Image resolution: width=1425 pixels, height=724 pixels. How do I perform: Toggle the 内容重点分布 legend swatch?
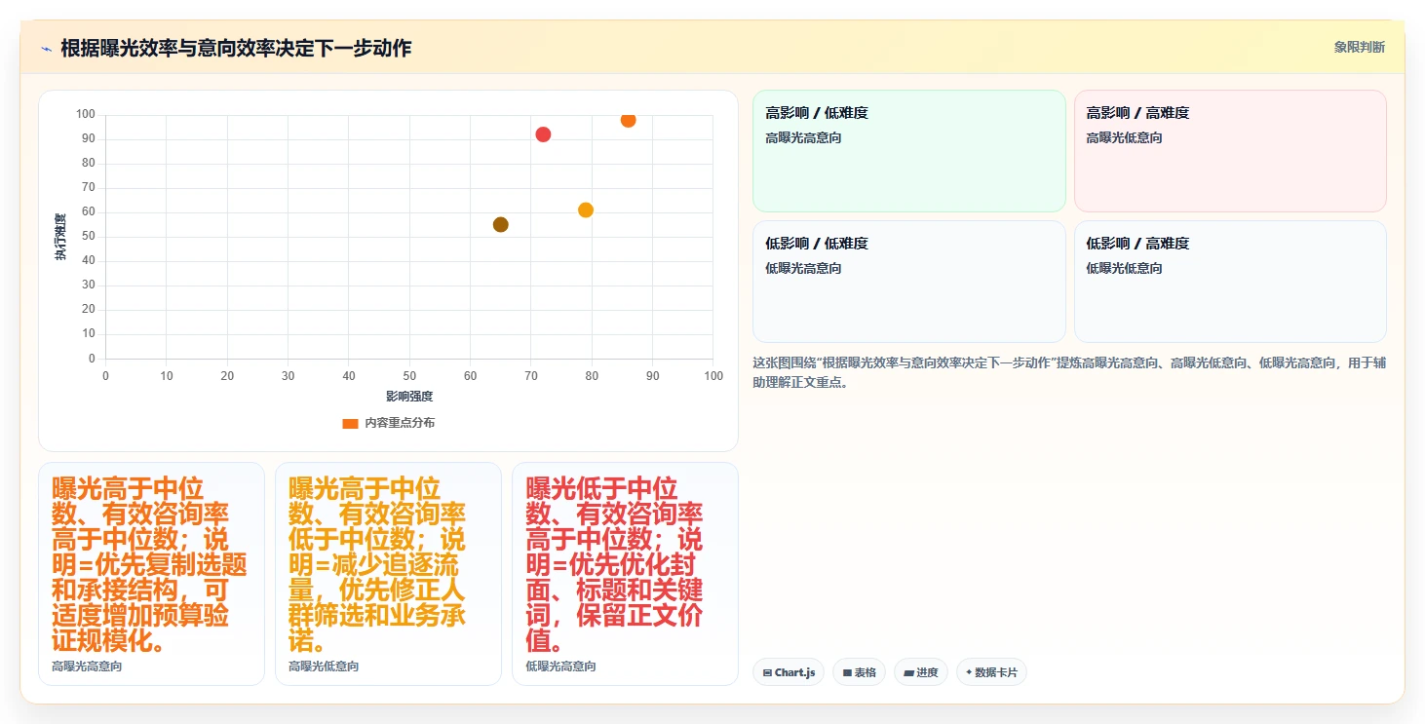(x=351, y=423)
